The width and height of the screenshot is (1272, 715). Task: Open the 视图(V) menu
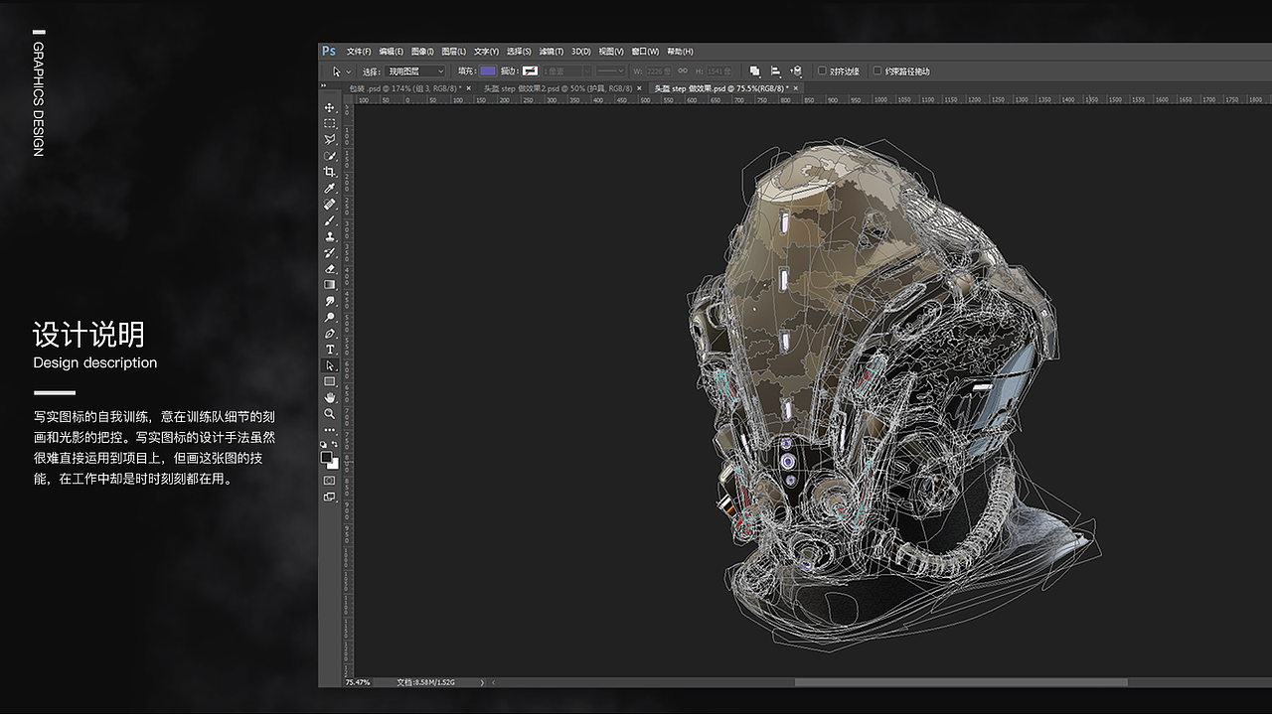[x=611, y=51]
